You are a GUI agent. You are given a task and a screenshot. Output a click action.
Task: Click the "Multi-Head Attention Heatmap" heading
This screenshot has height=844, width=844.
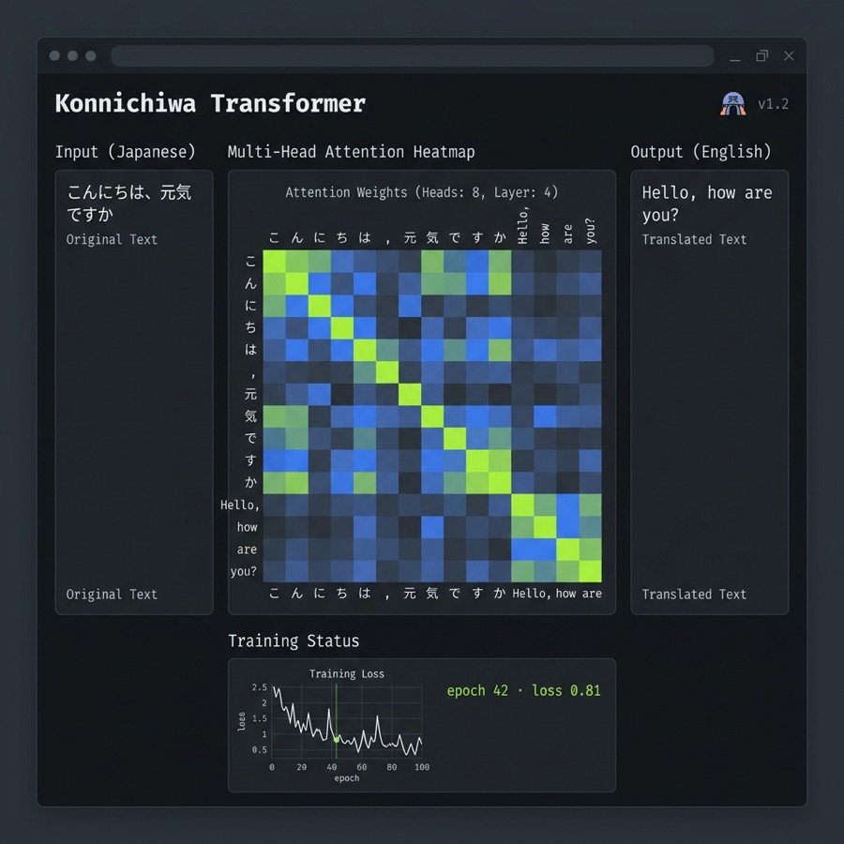[351, 152]
